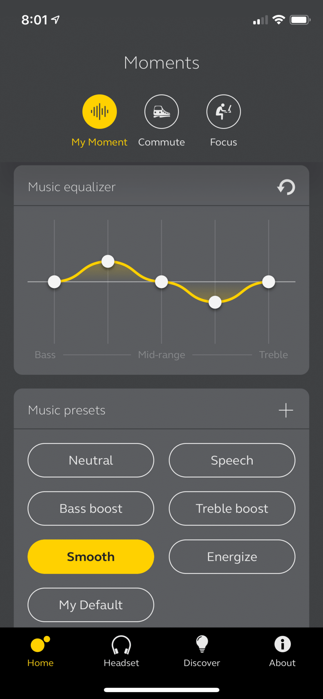Image resolution: width=323 pixels, height=699 pixels.
Task: Tap the highlighted Smooth preset
Action: 91,557
